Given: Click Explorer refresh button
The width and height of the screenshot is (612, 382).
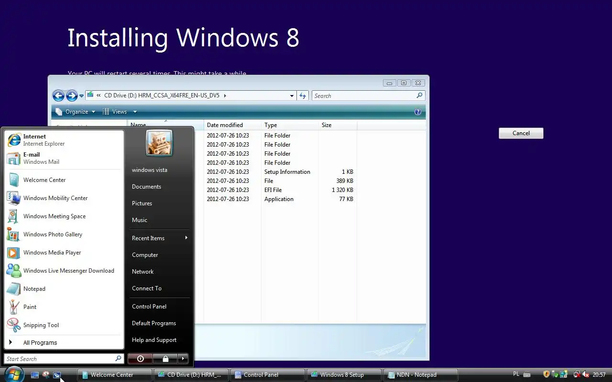Looking at the screenshot, I should pos(302,95).
